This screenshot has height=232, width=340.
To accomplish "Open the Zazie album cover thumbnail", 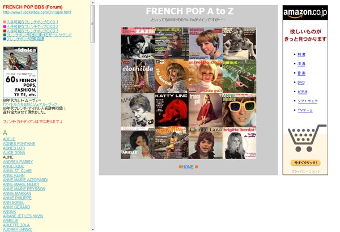I will coord(138,44).
